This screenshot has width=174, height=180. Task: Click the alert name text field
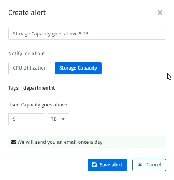coord(87,34)
